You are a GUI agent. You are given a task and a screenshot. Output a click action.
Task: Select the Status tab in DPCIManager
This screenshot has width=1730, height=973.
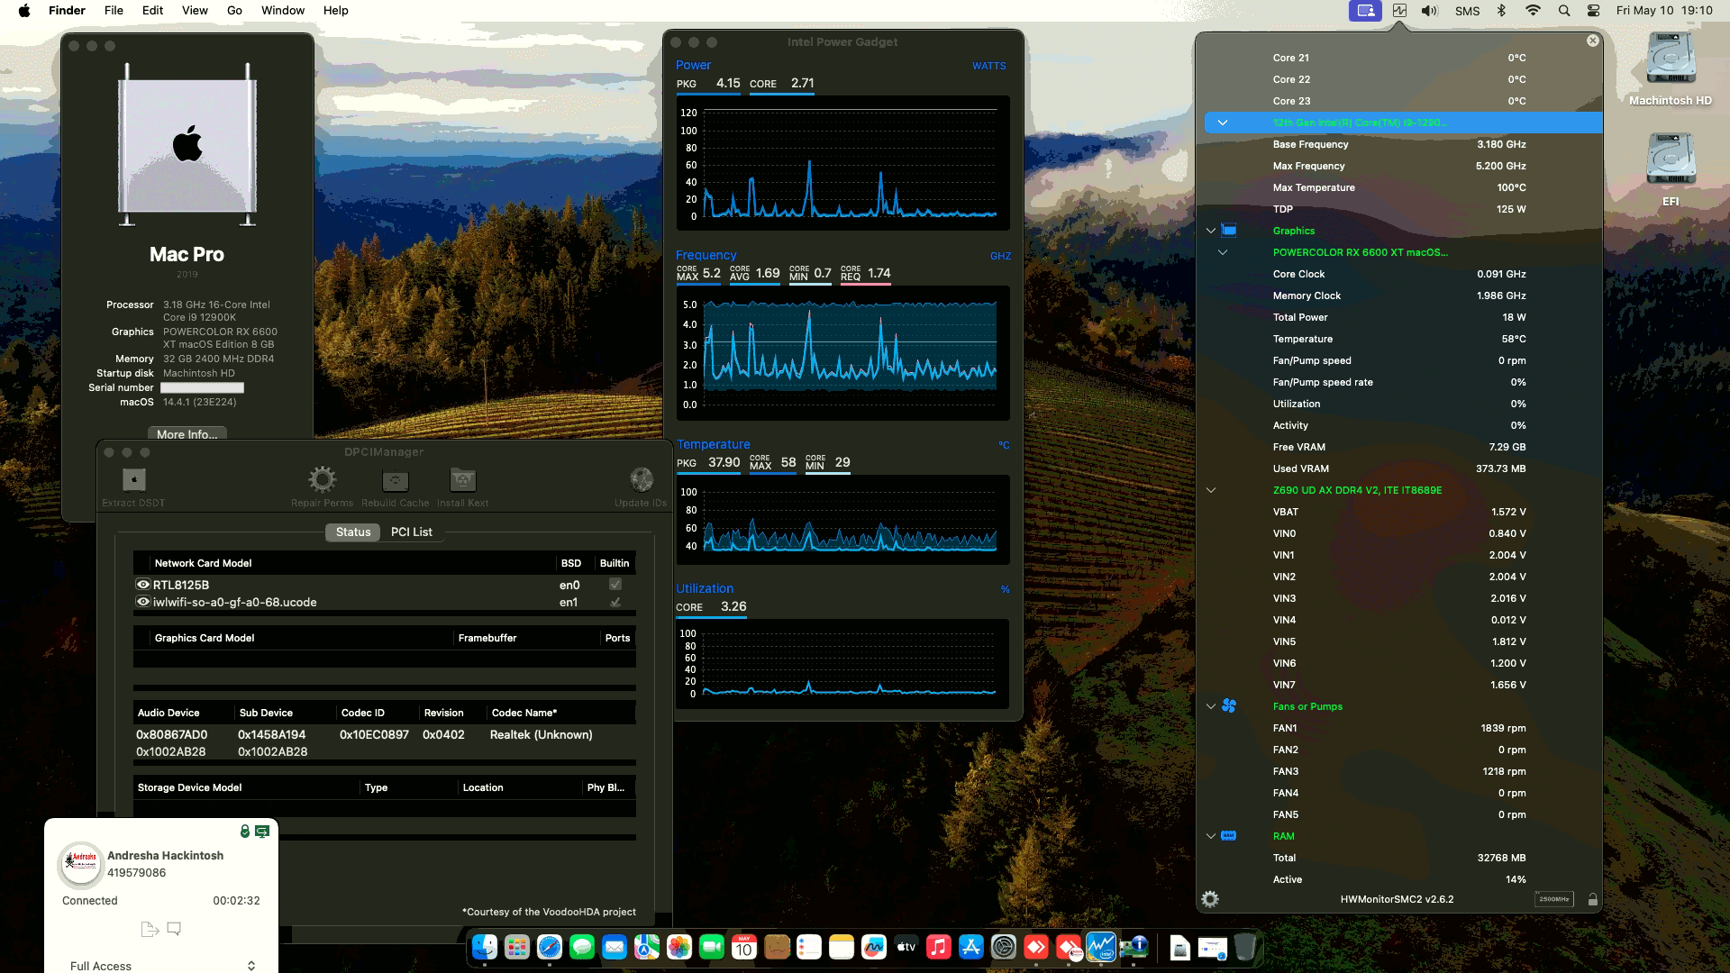[353, 532]
